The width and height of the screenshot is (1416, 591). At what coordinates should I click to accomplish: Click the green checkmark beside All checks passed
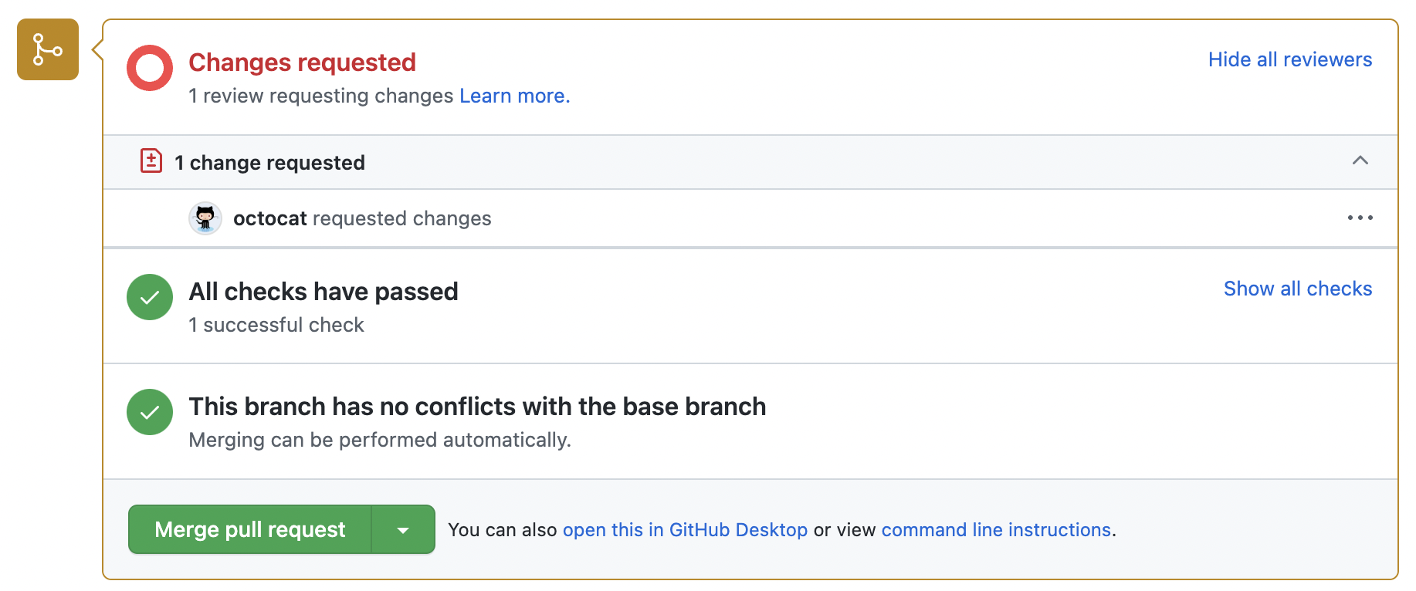(150, 297)
